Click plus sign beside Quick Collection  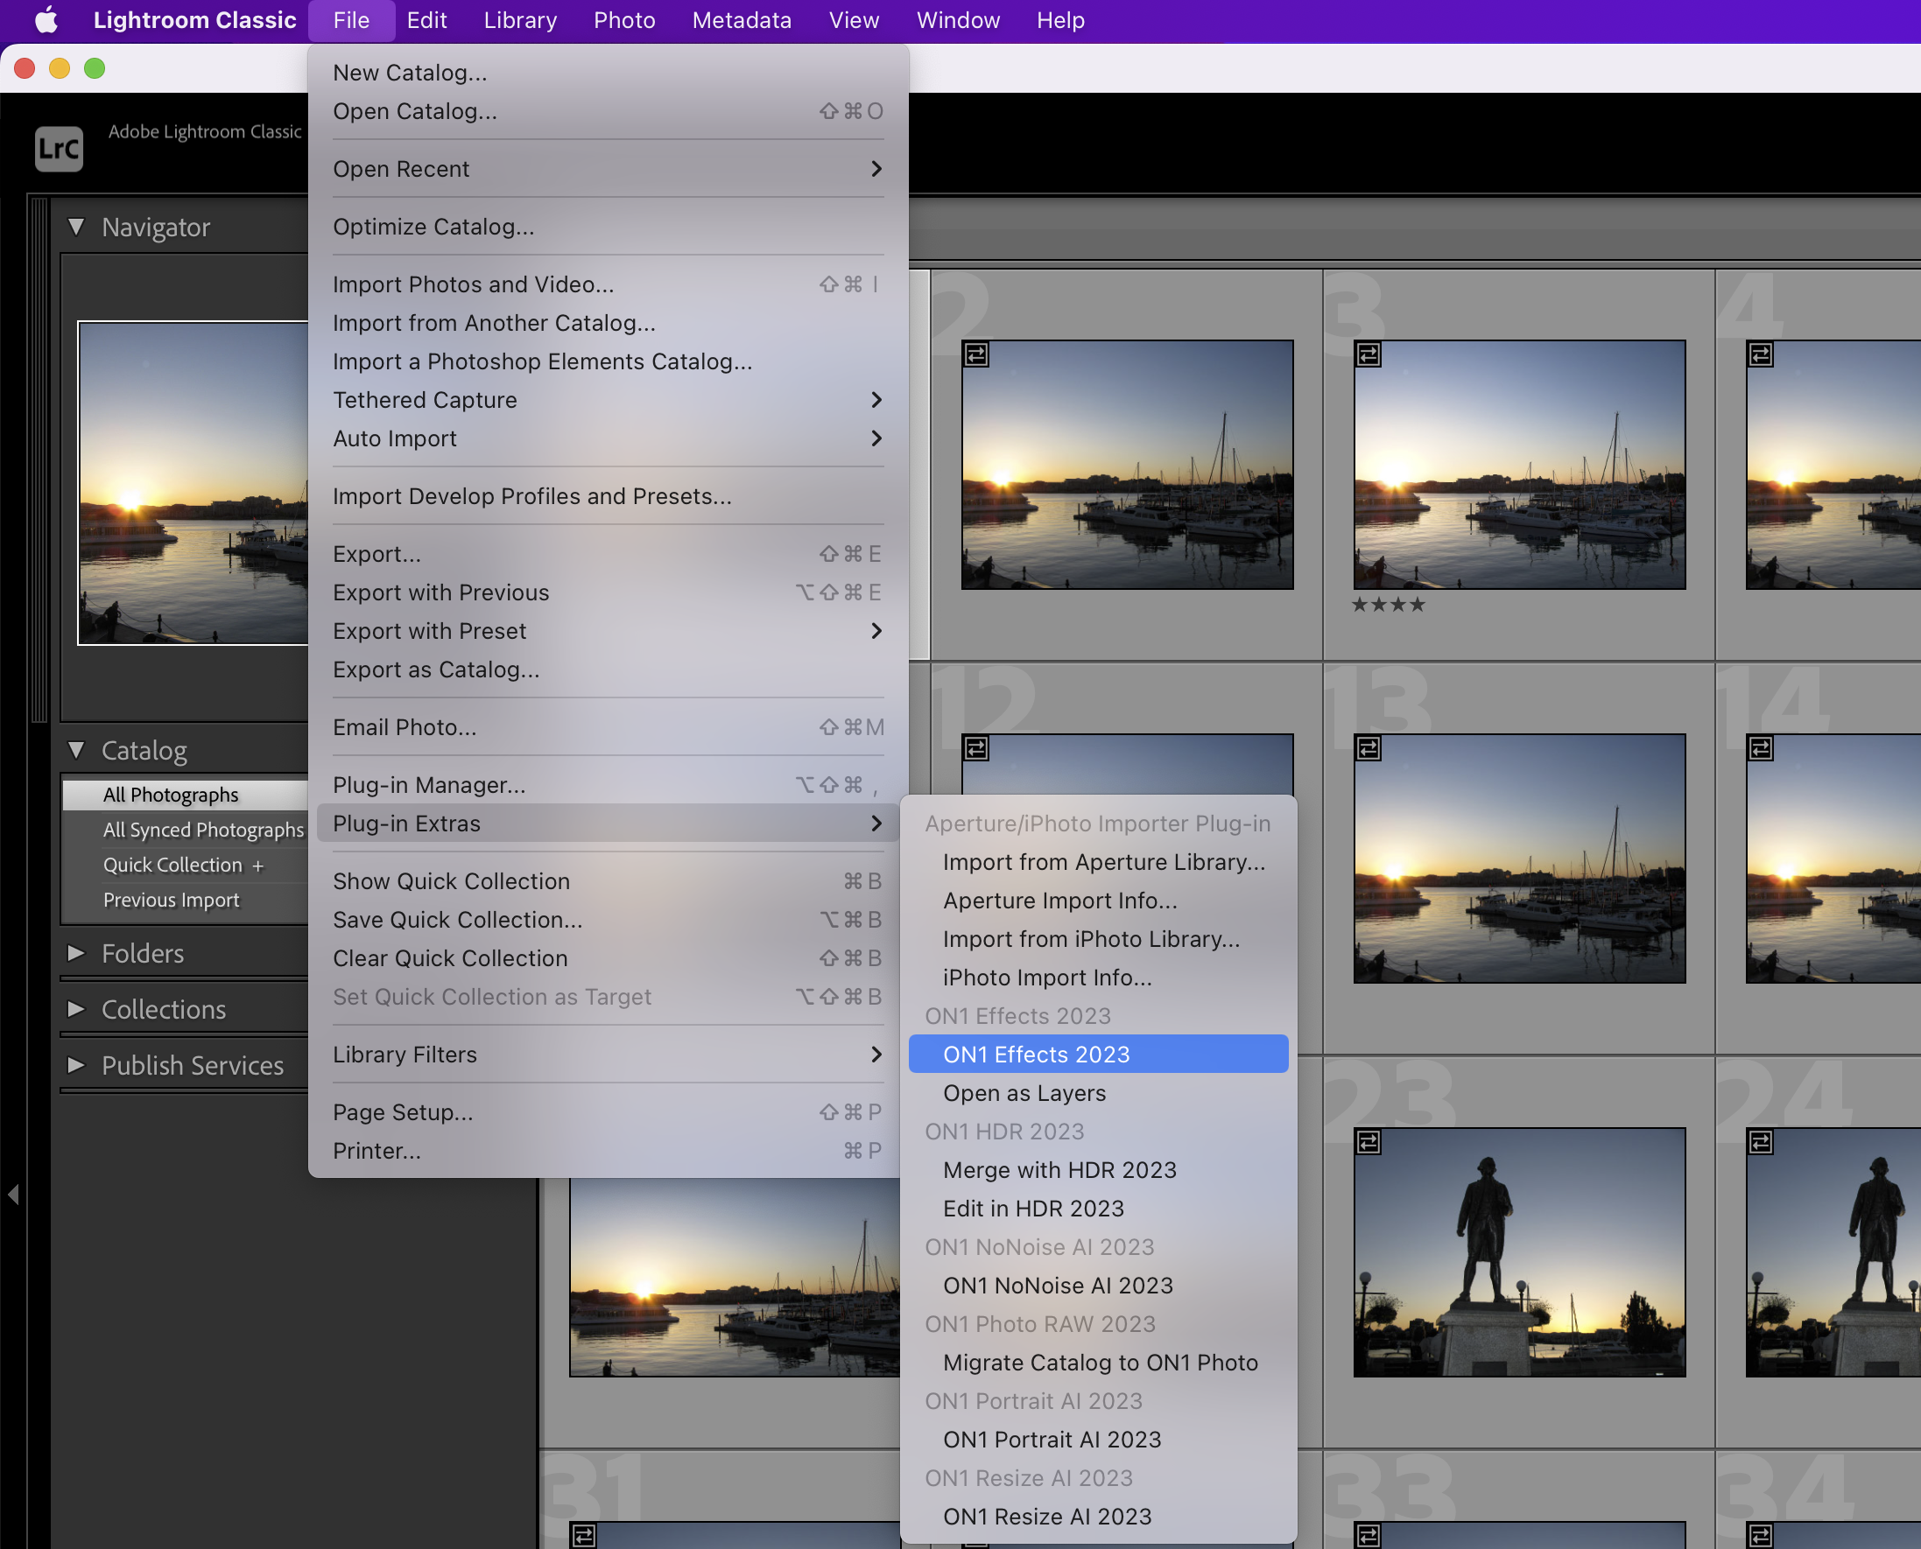(258, 866)
